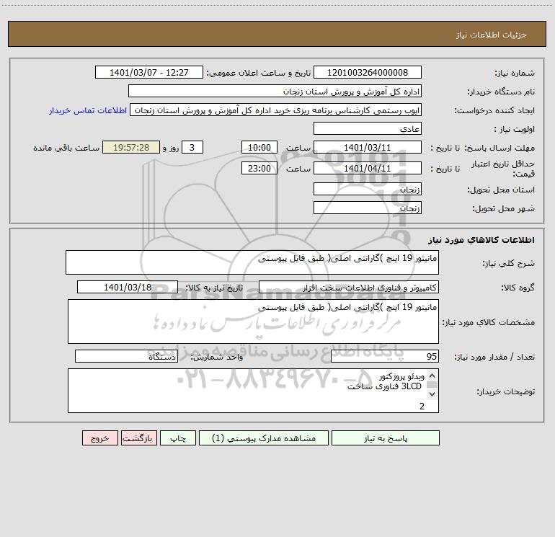Viewport: 555px width, 537px height.
Task: Click label ساعت باقی مانده
Action: pos(66,148)
